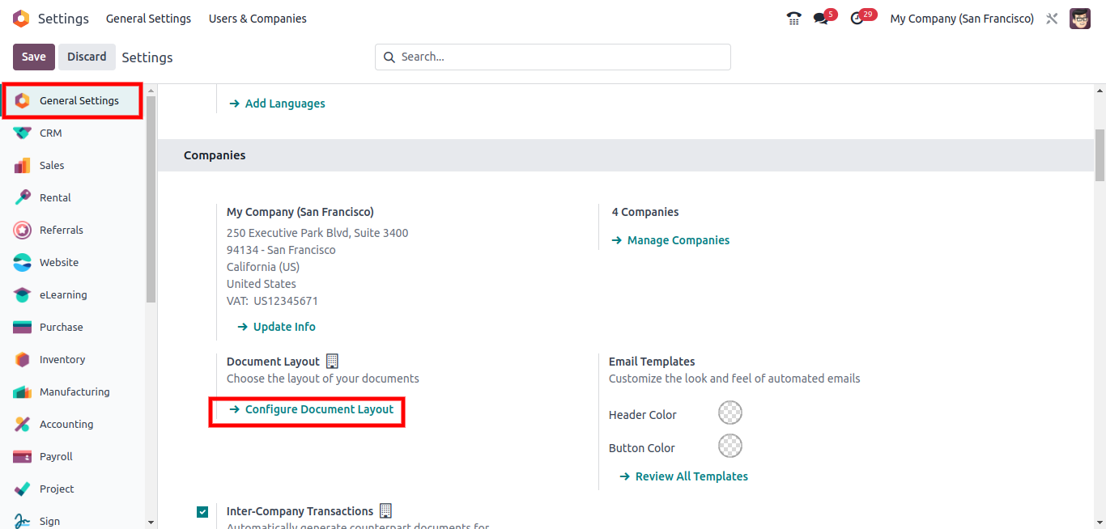The height and width of the screenshot is (529, 1106).
Task: Pick the Button Color swatch
Action: [730, 446]
